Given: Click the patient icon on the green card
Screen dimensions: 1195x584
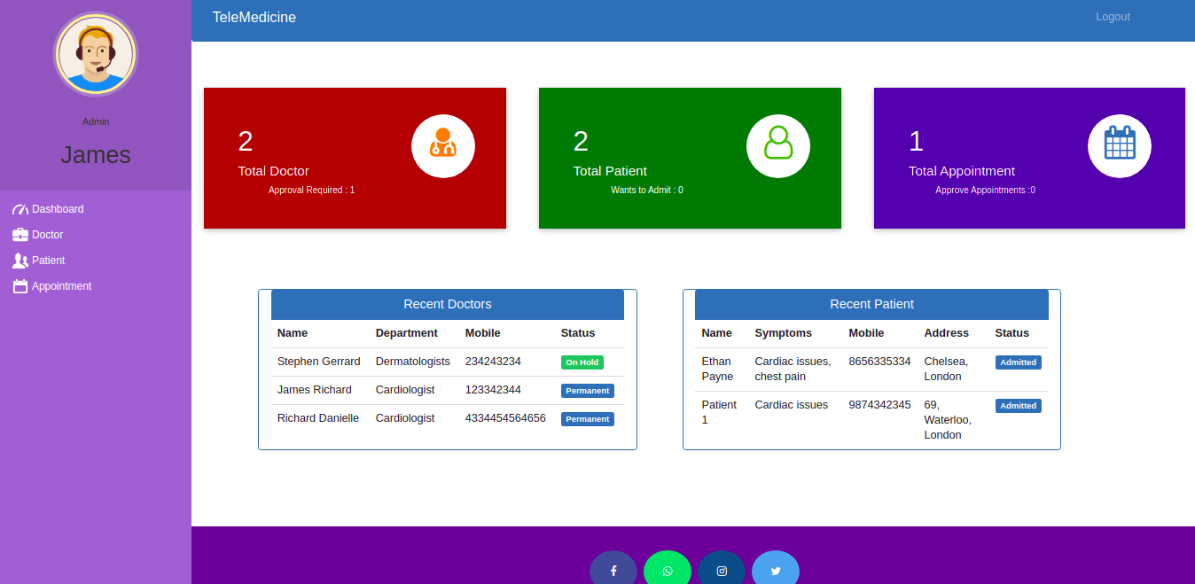Looking at the screenshot, I should 777,145.
